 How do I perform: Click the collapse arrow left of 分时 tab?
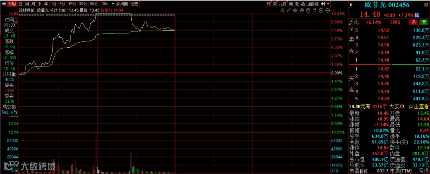[4, 4]
